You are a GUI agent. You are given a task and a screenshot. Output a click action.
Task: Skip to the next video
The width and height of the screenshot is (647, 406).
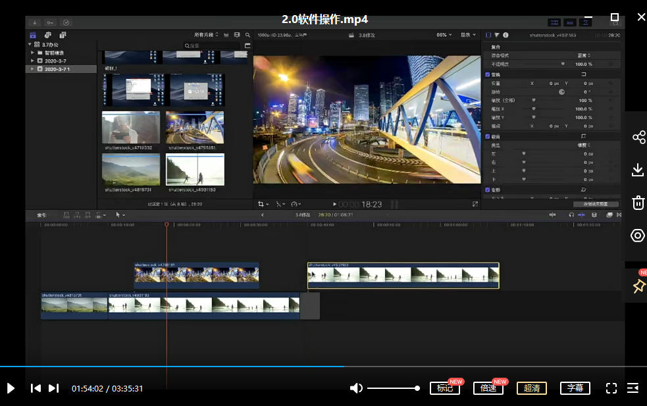click(54, 388)
